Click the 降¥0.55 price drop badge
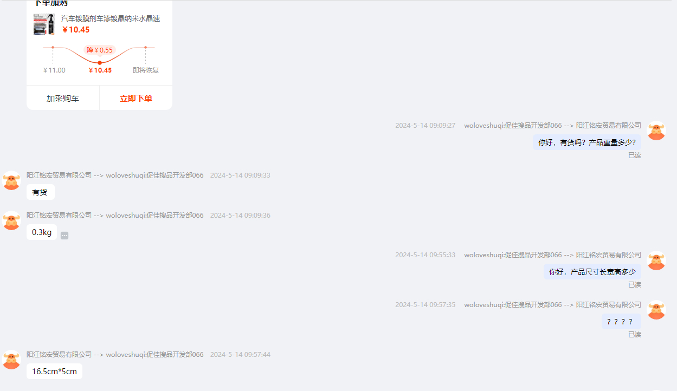This screenshot has width=677, height=391. point(100,50)
